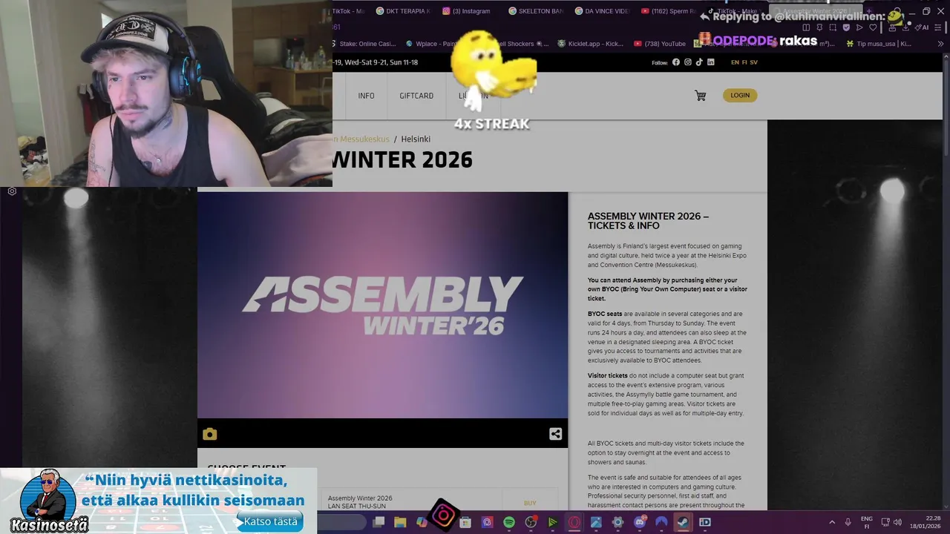Image resolution: width=950 pixels, height=534 pixels.
Task: Click the yellow LOGIN button
Action: coord(740,95)
